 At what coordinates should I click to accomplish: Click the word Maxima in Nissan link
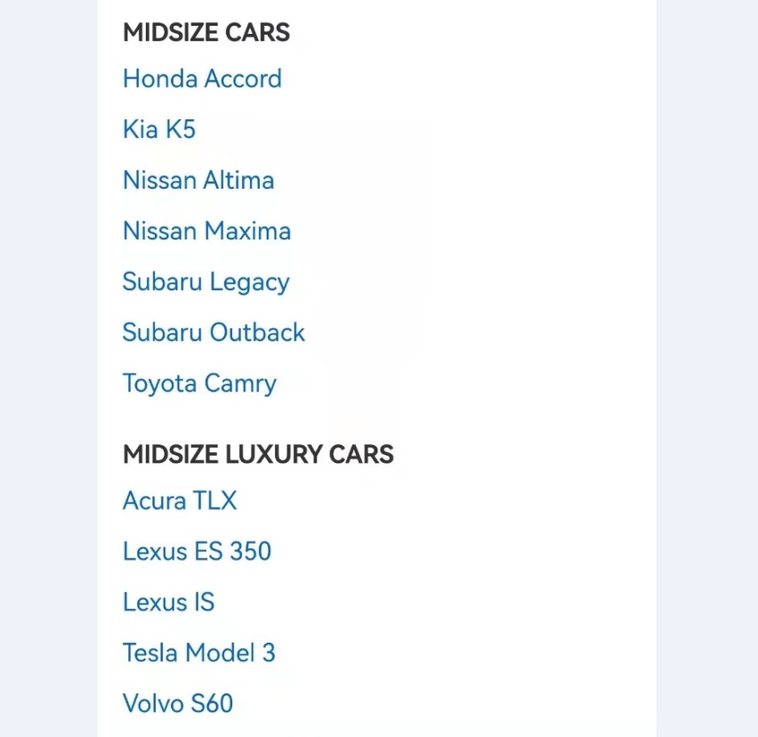(248, 231)
